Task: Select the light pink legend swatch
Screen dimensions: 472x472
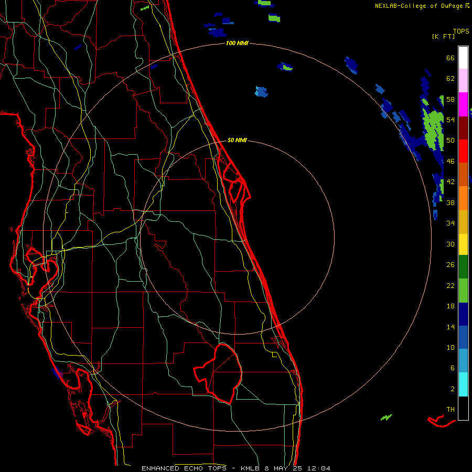Action: coord(463,81)
